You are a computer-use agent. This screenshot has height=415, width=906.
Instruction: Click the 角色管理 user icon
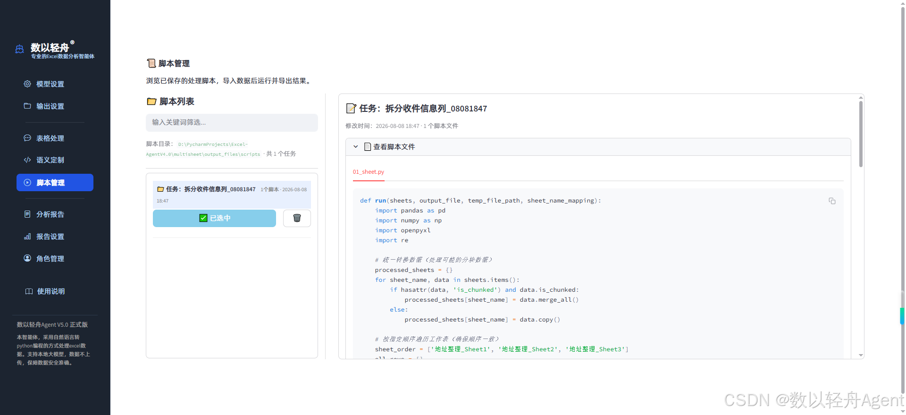click(27, 258)
